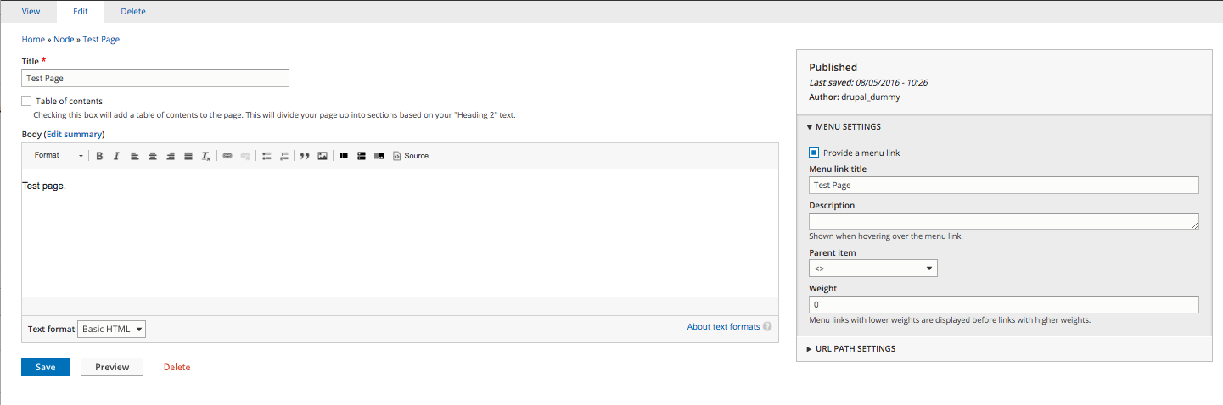
Task: Open the Text format Basic HTML dropdown
Action: 111,329
